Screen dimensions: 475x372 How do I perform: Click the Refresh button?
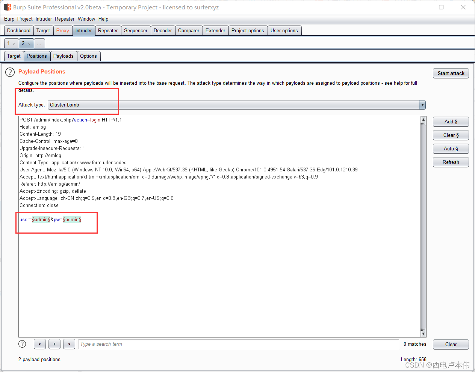pos(451,162)
